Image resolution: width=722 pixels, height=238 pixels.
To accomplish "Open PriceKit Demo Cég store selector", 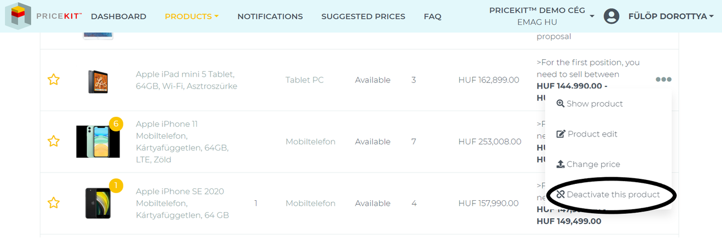I will click(x=541, y=16).
